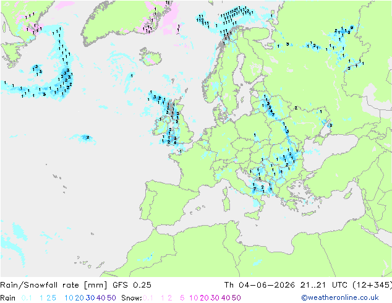Click the 'Rain' legend label
This screenshot has width=392, height=303.
[8, 298]
